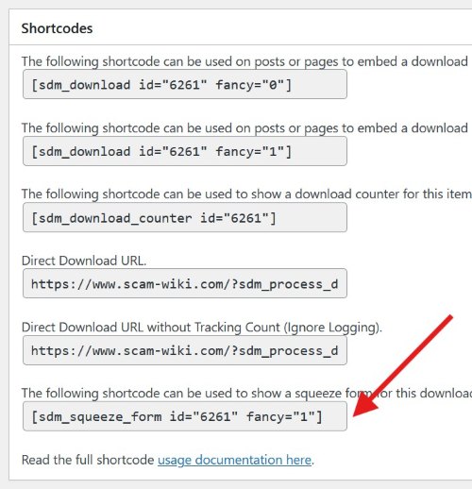Click the URL field under Ignore Logging label

click(185, 350)
